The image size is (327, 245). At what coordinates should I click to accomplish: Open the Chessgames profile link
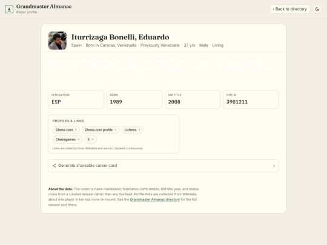68,140
